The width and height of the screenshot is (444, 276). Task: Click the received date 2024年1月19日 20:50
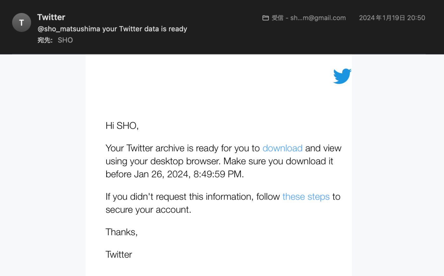click(x=392, y=18)
